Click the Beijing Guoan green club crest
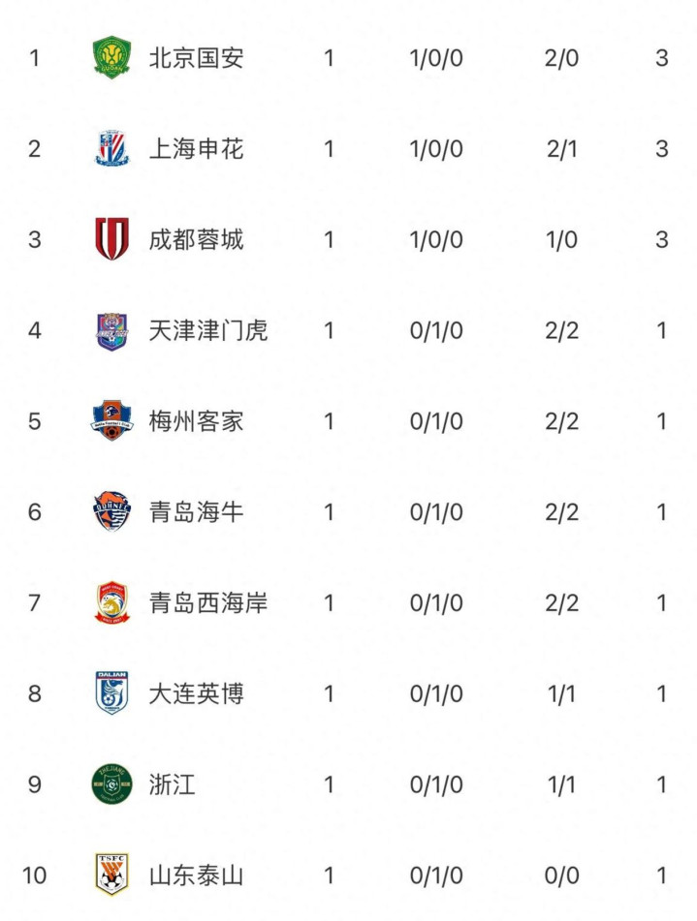This screenshot has width=697, height=921. [111, 58]
